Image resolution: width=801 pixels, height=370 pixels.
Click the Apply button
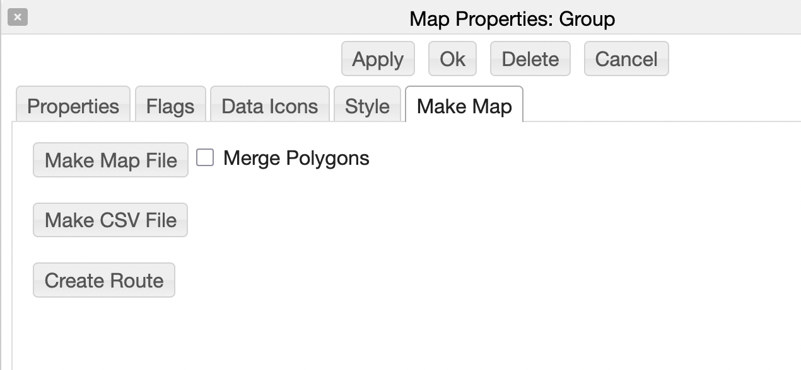378,59
